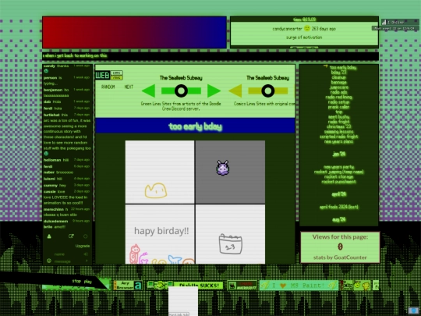The height and width of the screenshot is (316, 421).
Task: Click the 'dulcedemem' chat username
Action: (x=55, y=221)
